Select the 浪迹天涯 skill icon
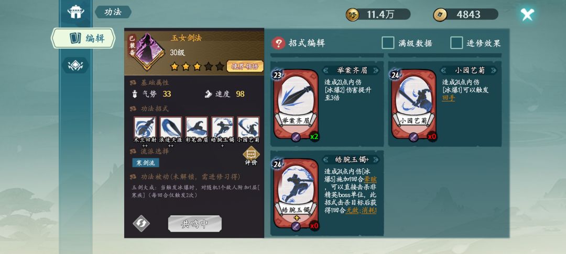Image resolution: width=566 pixels, height=254 pixels. click(x=171, y=127)
